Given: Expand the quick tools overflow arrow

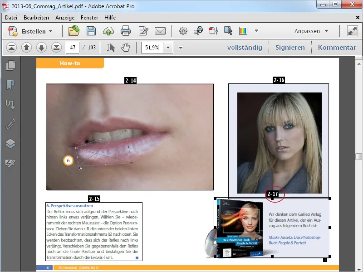Looking at the screenshot, I should pyautogui.click(x=256, y=30).
